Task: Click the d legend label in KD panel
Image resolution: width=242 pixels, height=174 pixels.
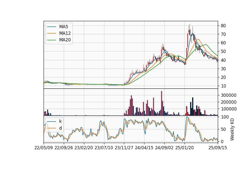Action: pyautogui.click(x=60, y=128)
